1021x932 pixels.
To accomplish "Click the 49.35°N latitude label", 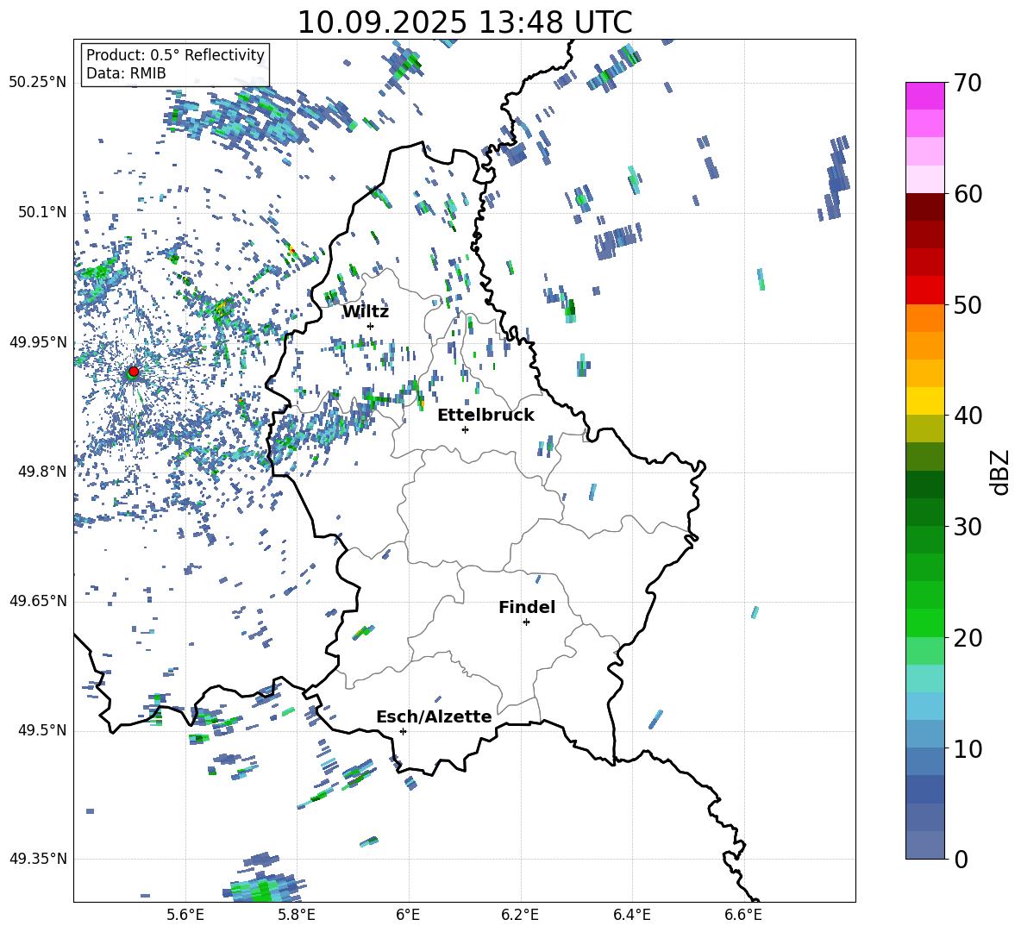I will pyautogui.click(x=38, y=859).
